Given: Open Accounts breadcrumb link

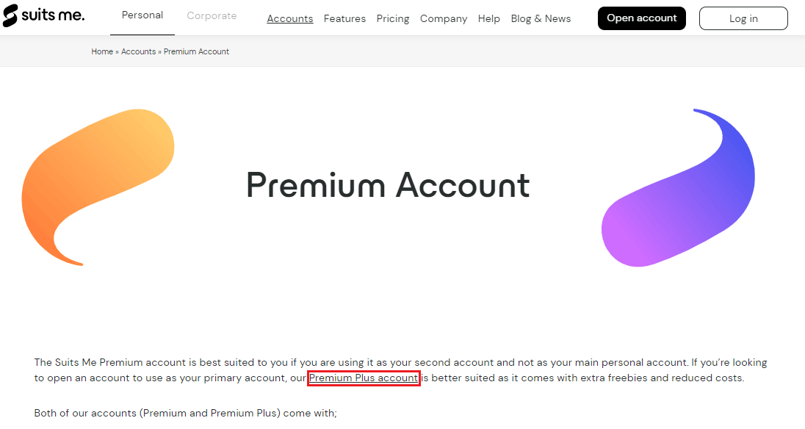Looking at the screenshot, I should [x=139, y=51].
